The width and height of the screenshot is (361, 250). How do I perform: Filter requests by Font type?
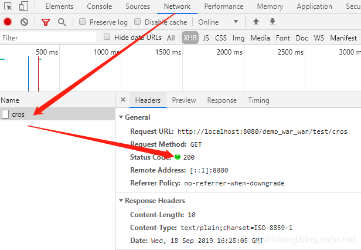(x=282, y=38)
